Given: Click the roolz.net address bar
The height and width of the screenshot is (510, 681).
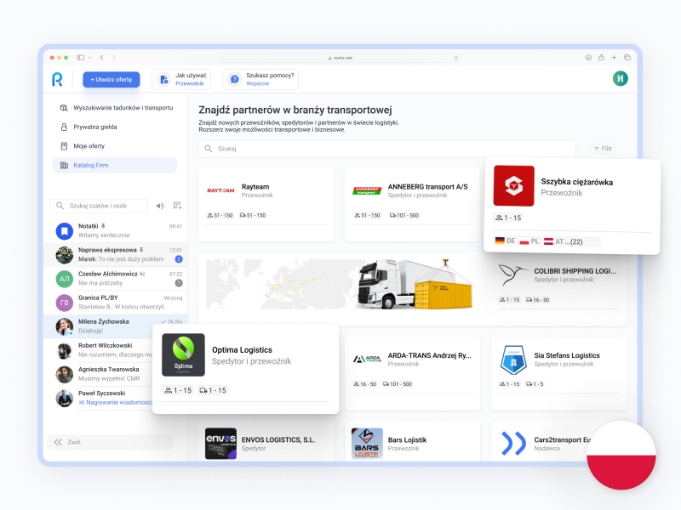Looking at the screenshot, I should pyautogui.click(x=340, y=58).
